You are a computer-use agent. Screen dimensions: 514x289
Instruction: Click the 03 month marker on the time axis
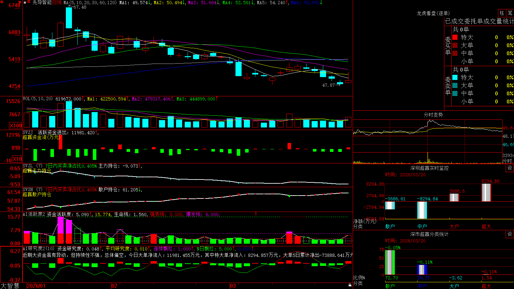[x=233, y=286]
